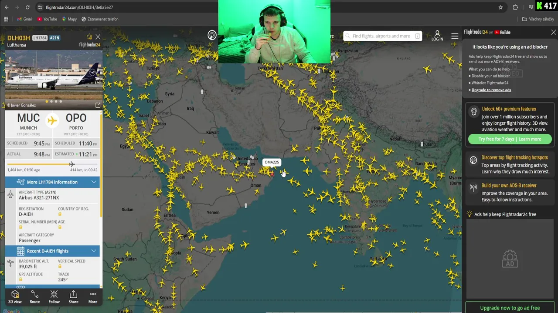Click the Airbus A321-271NX aircraft type text
Viewport: 558px width, 313px height.
(x=39, y=198)
